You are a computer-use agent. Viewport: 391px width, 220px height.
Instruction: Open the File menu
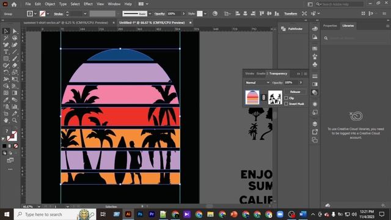coord(28,4)
